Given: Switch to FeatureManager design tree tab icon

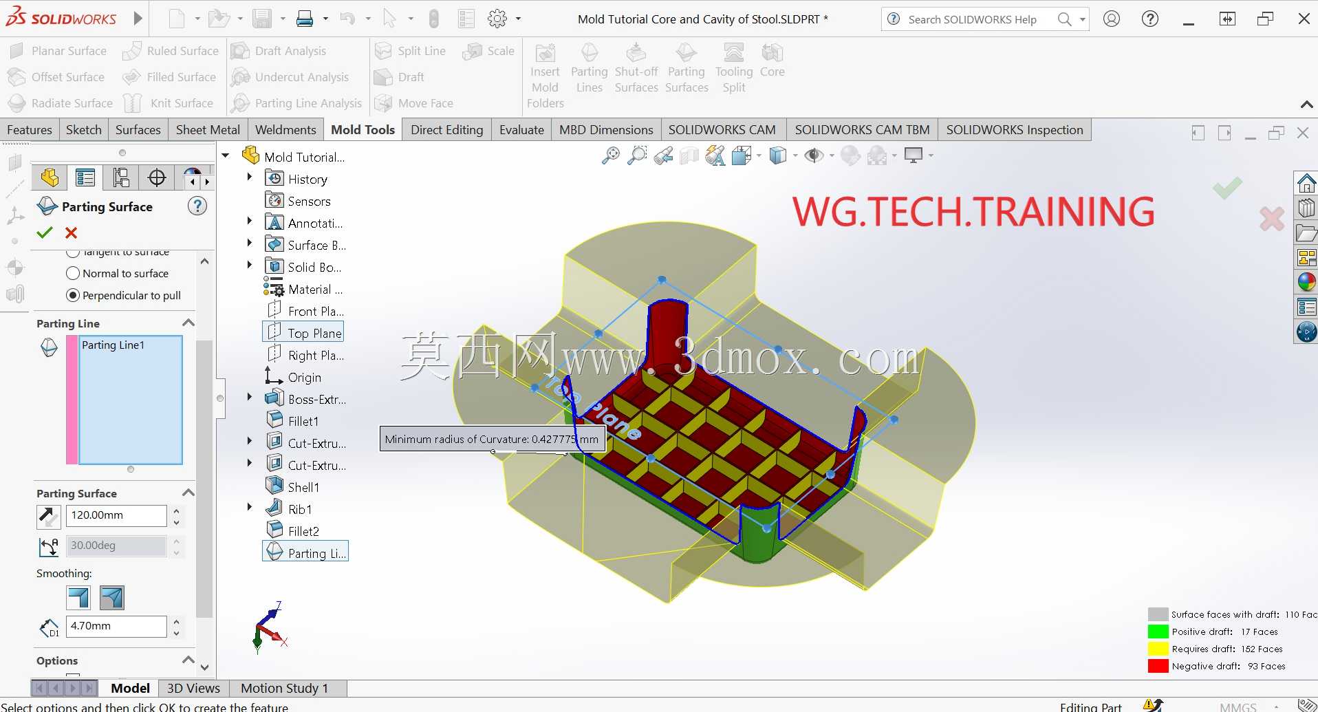Looking at the screenshot, I should (x=50, y=178).
